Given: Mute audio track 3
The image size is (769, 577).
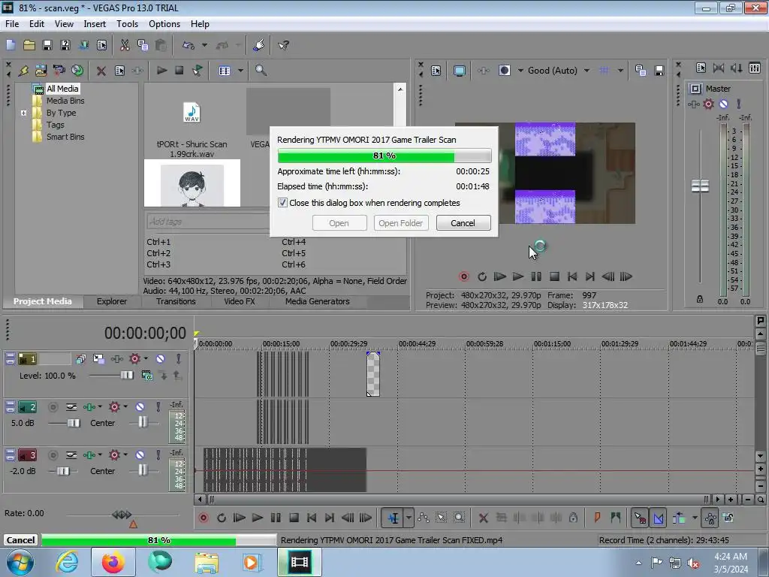Looking at the screenshot, I should pyautogui.click(x=140, y=455).
